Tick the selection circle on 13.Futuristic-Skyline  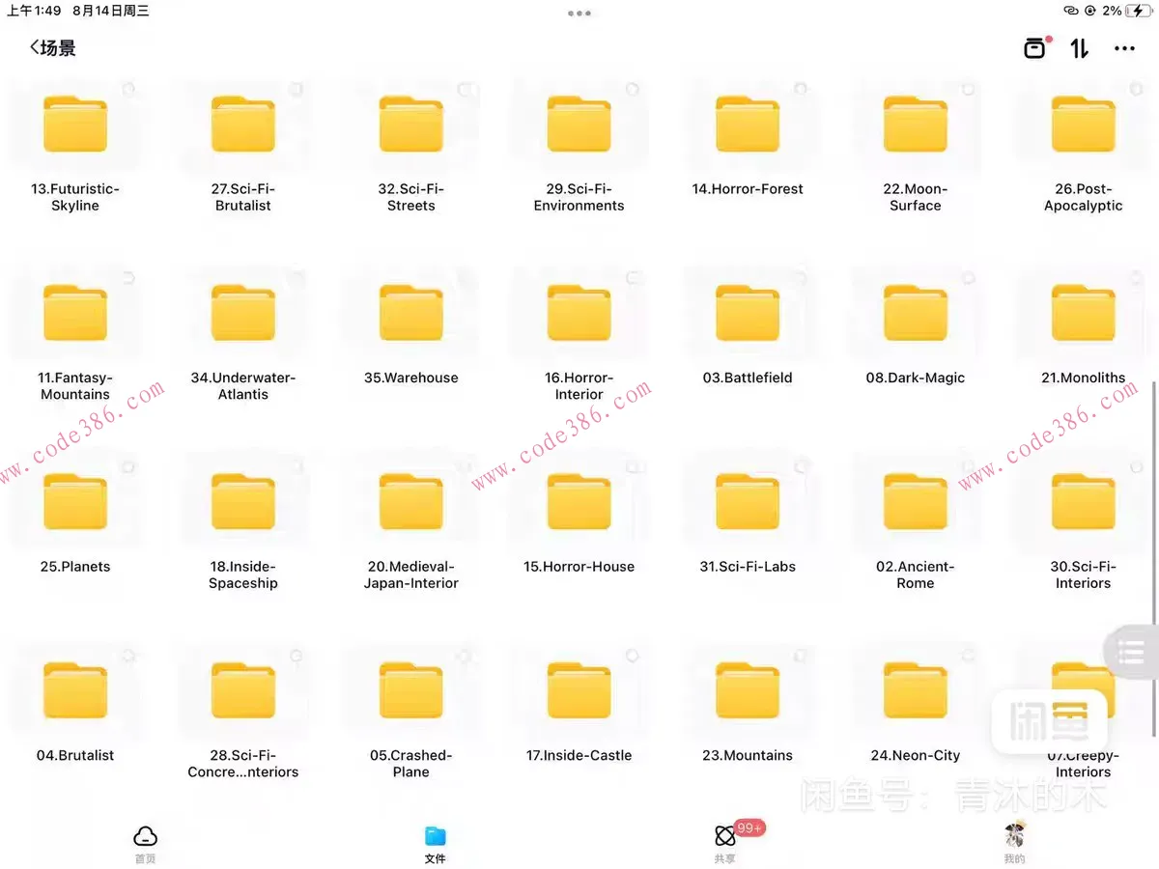click(x=127, y=89)
